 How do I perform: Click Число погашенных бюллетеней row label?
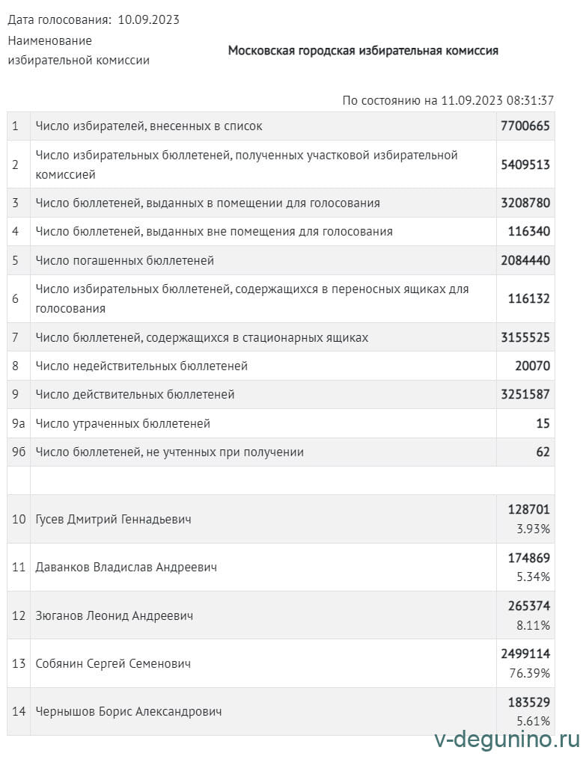tap(125, 261)
